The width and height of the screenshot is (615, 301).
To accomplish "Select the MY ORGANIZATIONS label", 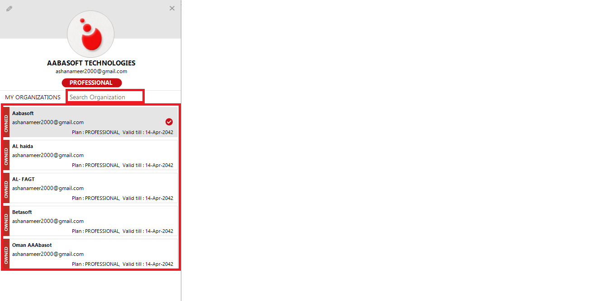I will (x=33, y=97).
